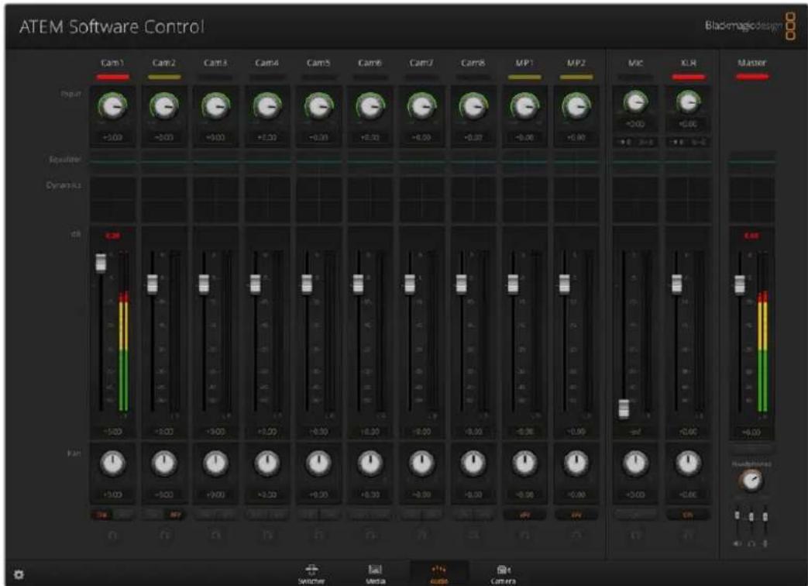Click the Cam7 pan knob
808x586 pixels.
pyautogui.click(x=421, y=464)
